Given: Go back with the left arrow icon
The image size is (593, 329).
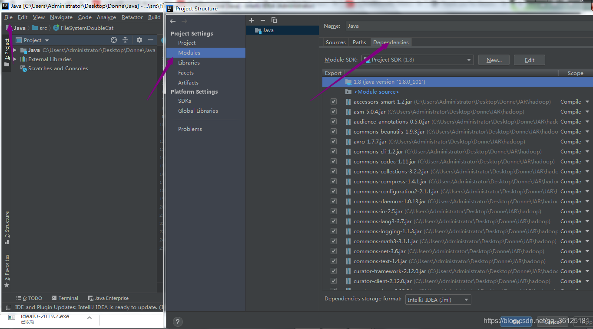Looking at the screenshot, I should [173, 21].
